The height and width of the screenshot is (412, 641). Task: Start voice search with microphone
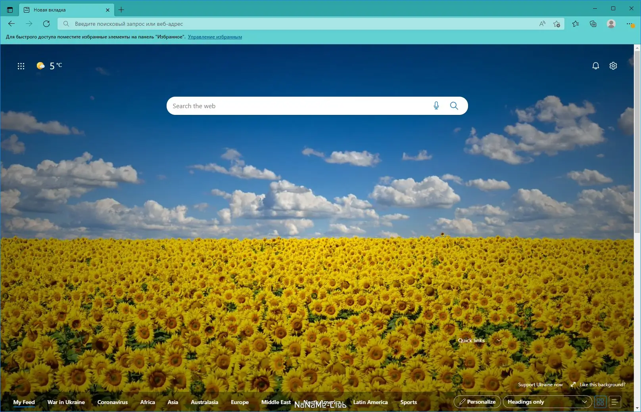coord(436,106)
